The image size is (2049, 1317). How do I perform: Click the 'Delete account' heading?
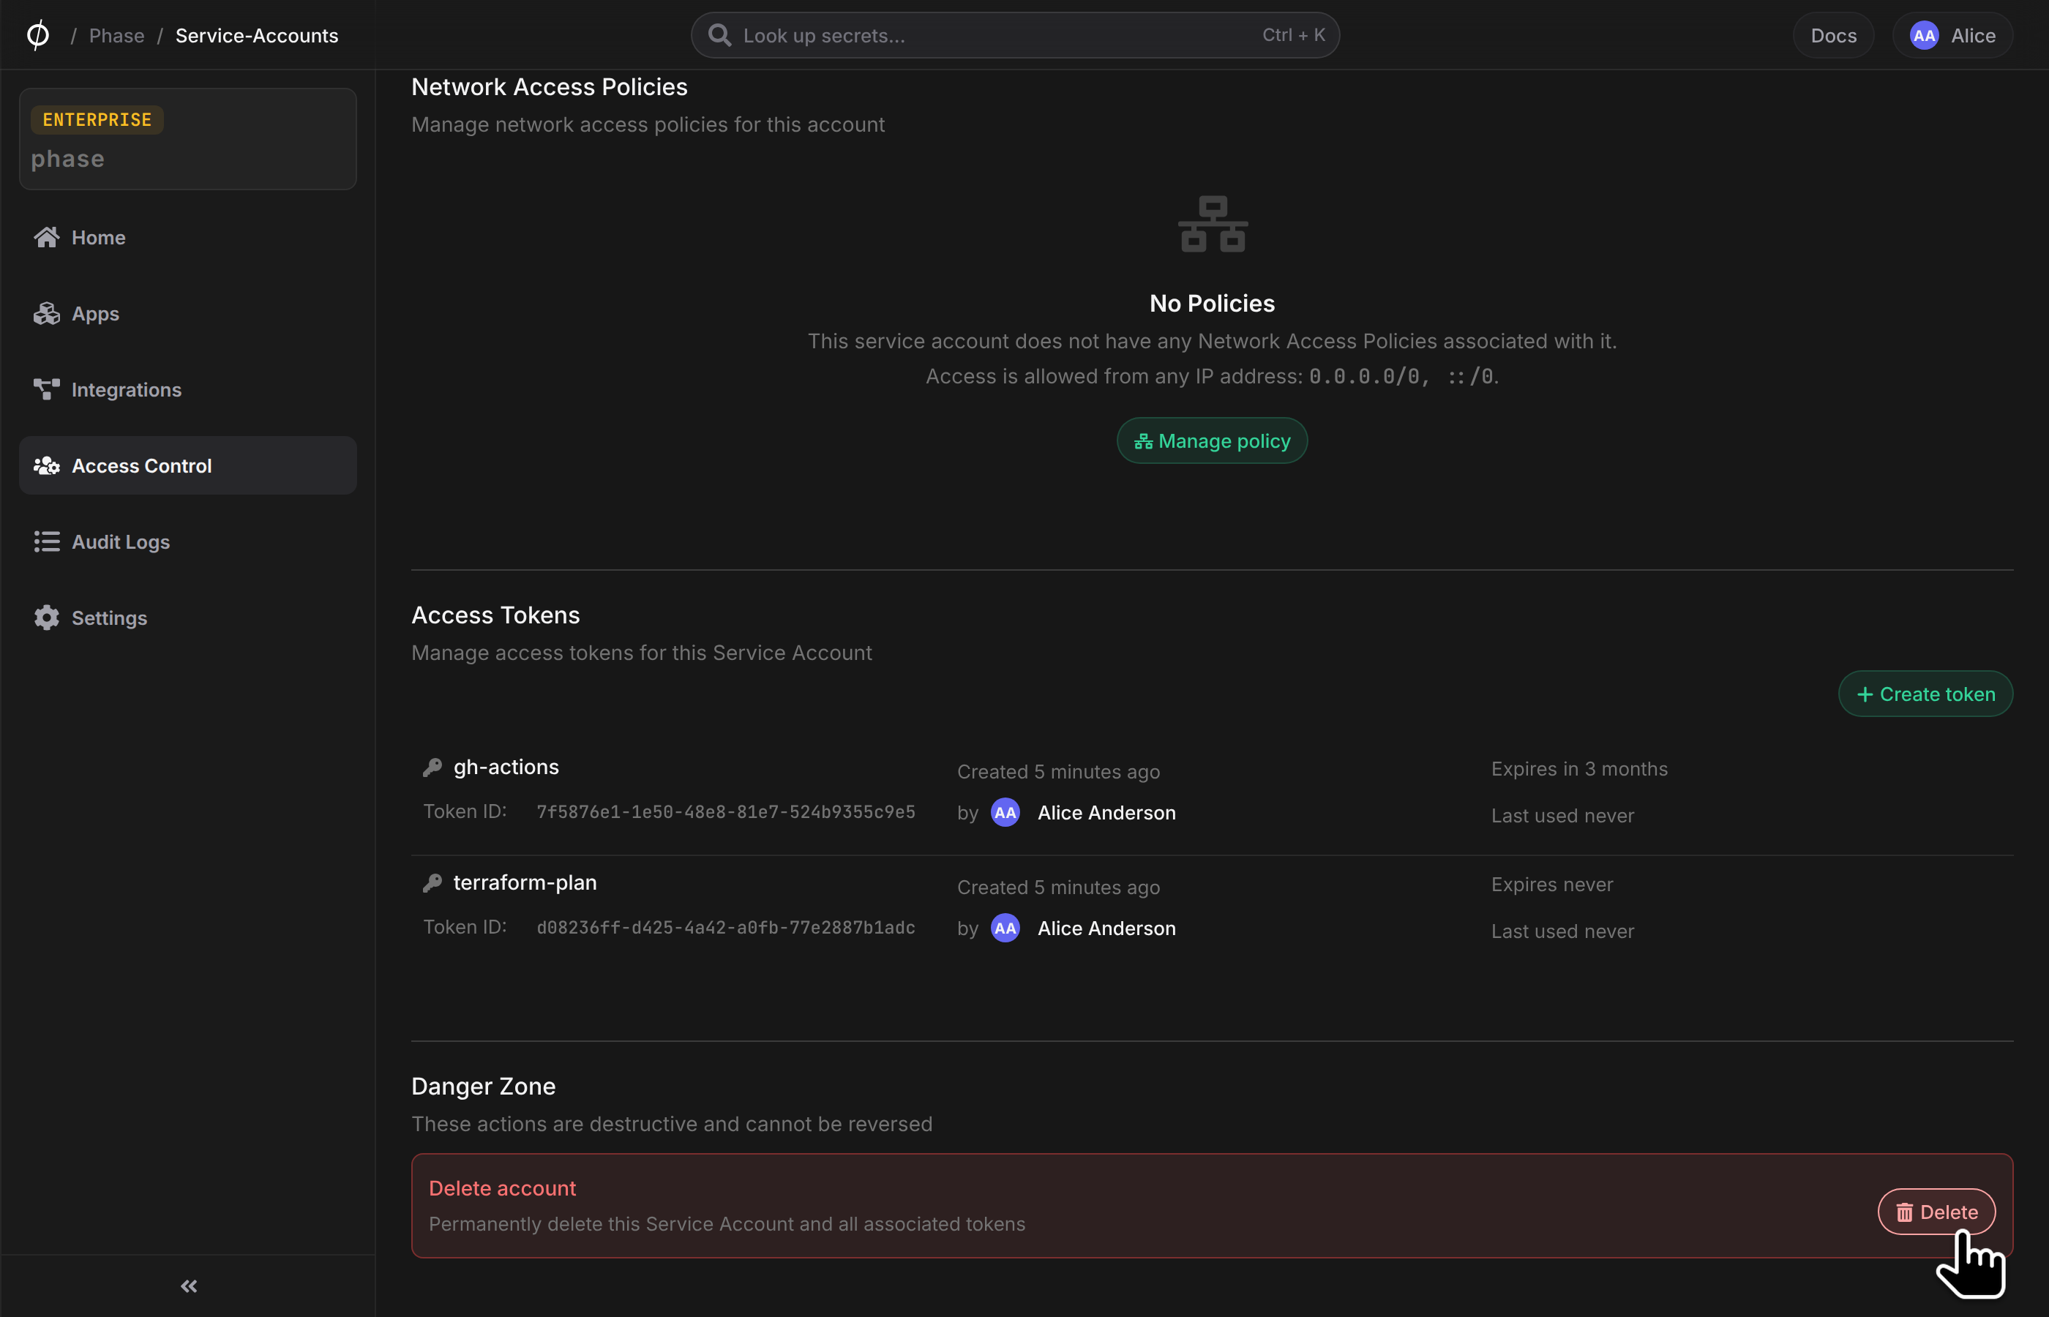click(x=502, y=1188)
